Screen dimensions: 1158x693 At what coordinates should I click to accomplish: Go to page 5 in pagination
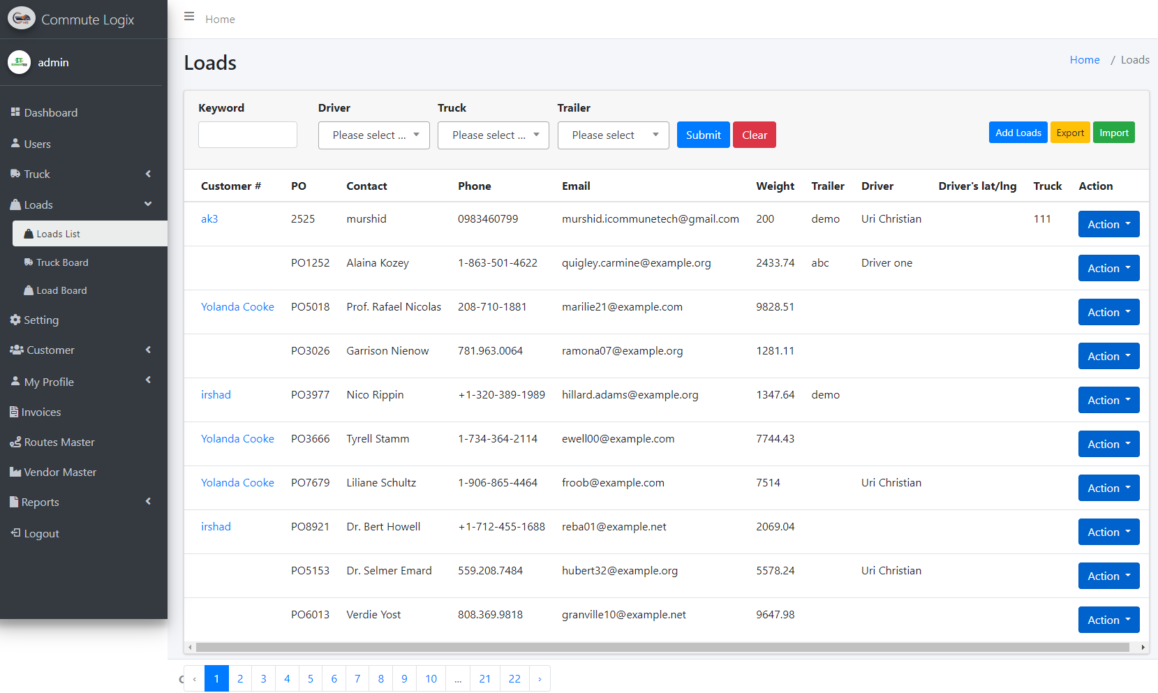[311, 678]
